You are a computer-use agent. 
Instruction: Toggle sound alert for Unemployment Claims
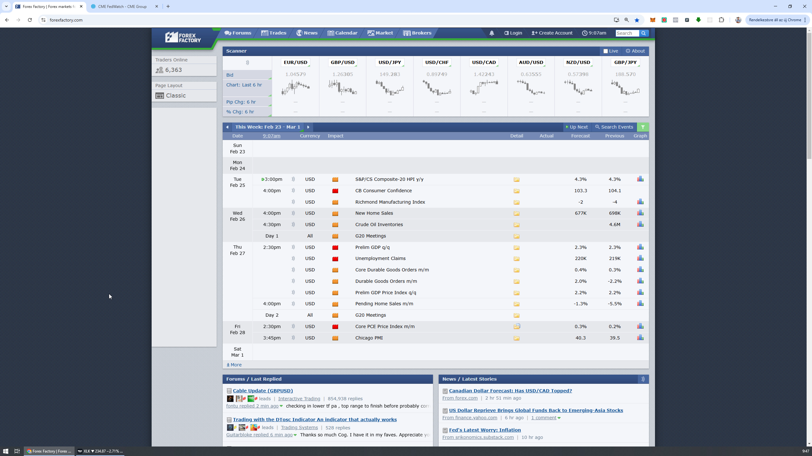tap(293, 258)
